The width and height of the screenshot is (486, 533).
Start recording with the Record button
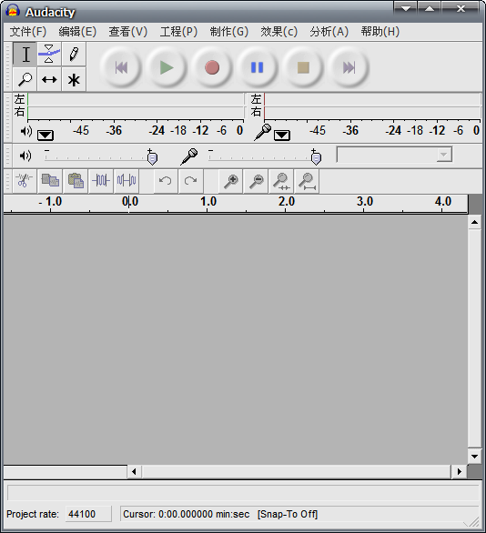coord(212,67)
